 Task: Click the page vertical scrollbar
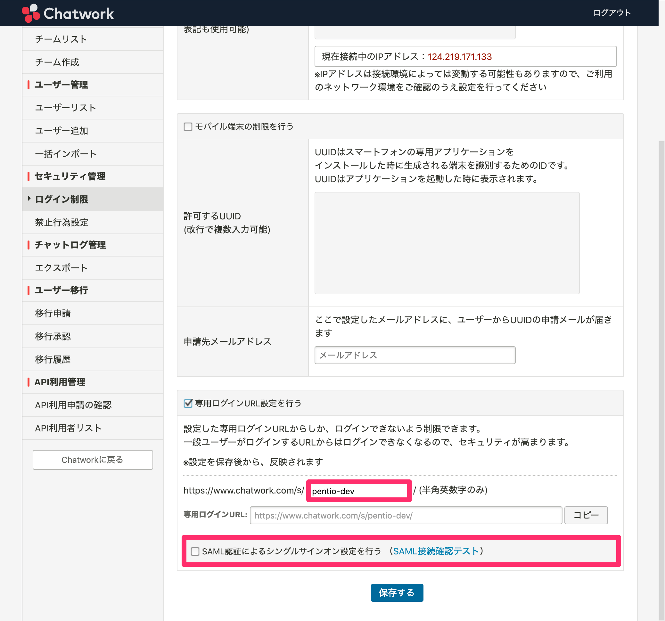coord(661,381)
